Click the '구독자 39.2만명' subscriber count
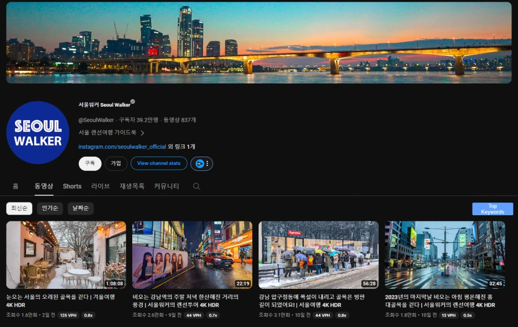 pyautogui.click(x=138, y=120)
